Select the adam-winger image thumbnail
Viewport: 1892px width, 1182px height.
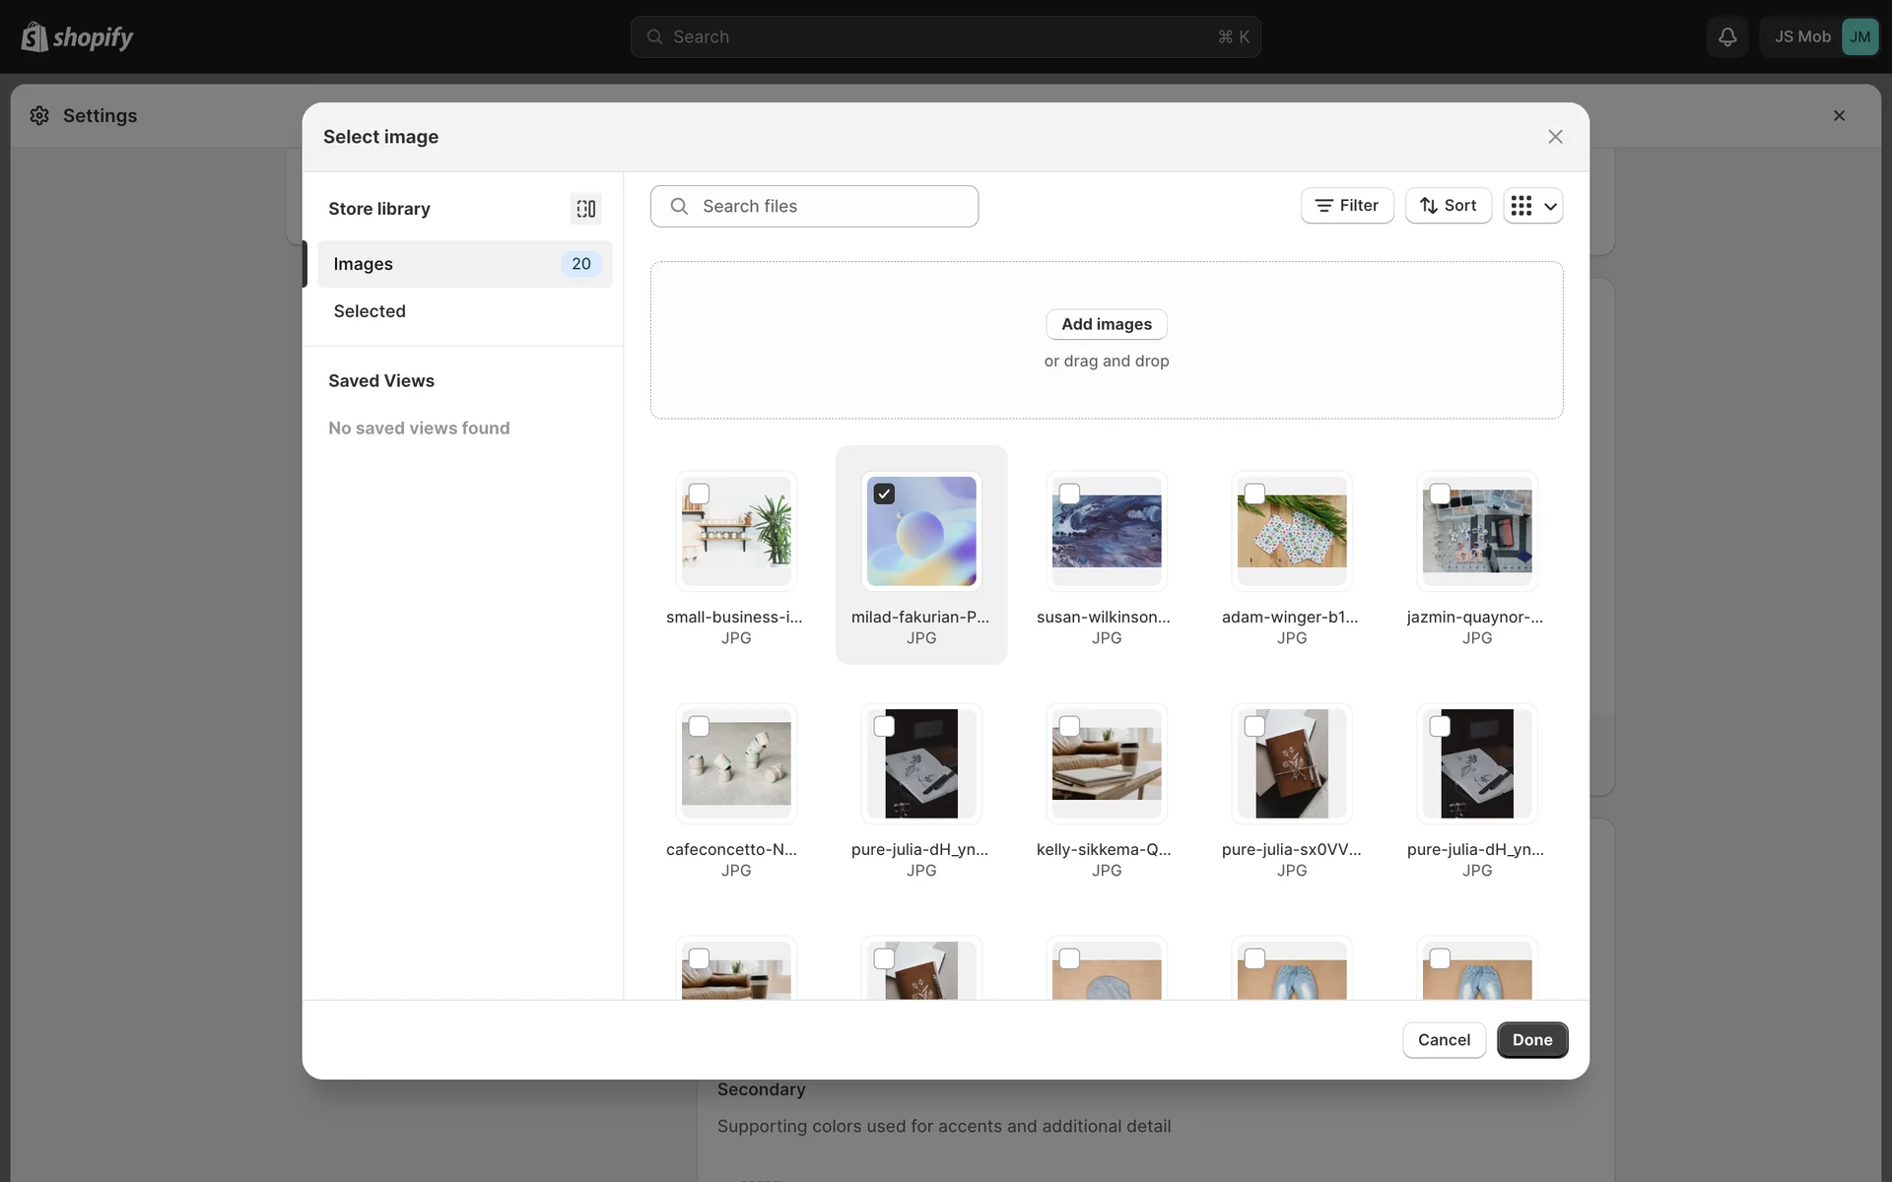1291,532
